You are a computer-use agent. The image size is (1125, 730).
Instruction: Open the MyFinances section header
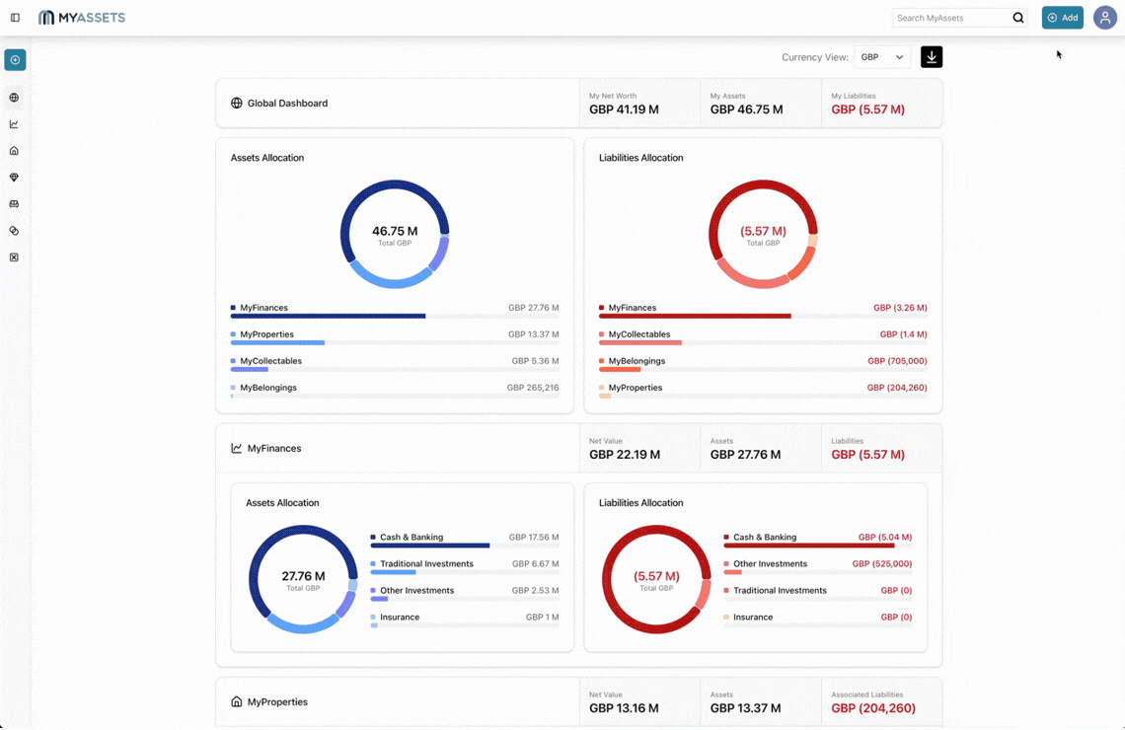(x=273, y=449)
